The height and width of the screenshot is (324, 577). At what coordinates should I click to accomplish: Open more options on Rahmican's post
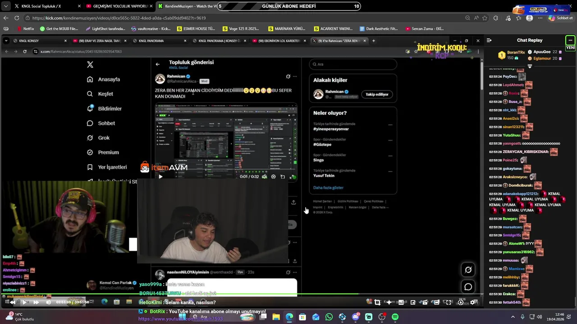[x=295, y=76]
